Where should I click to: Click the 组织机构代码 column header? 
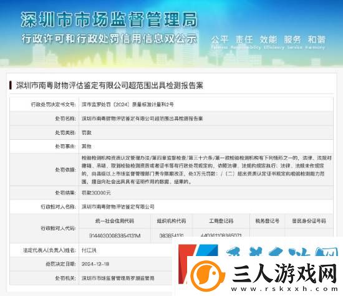171,221
